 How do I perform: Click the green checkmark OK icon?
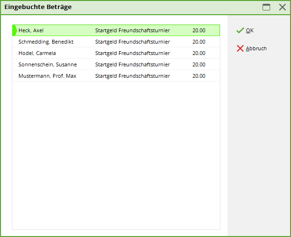[240, 30]
